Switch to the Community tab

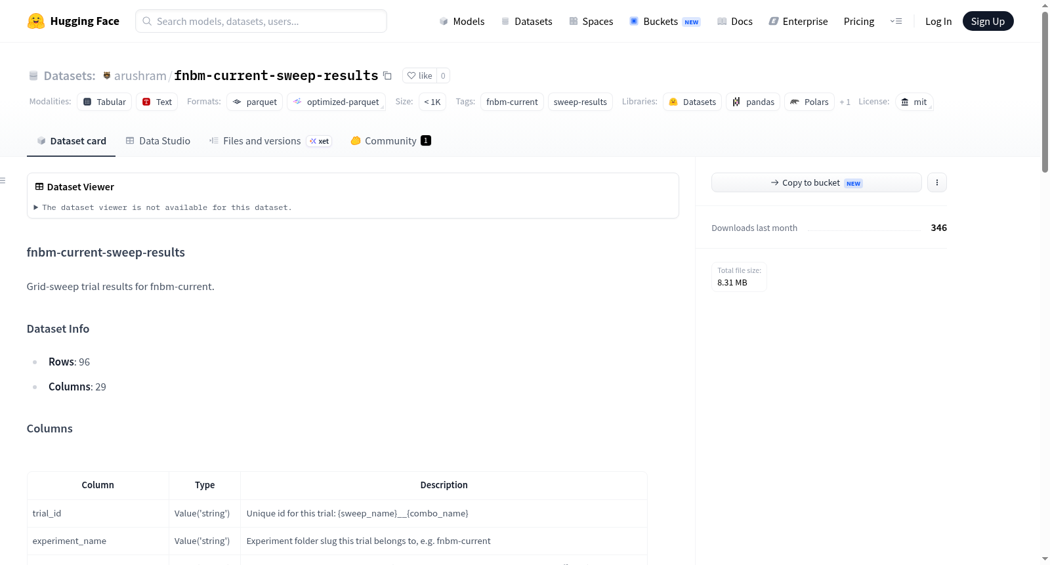(390, 141)
